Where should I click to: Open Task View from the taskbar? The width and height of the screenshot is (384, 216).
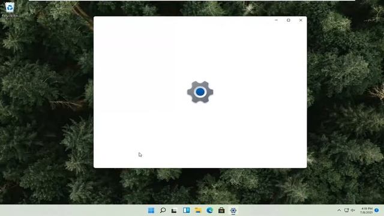[174, 211]
